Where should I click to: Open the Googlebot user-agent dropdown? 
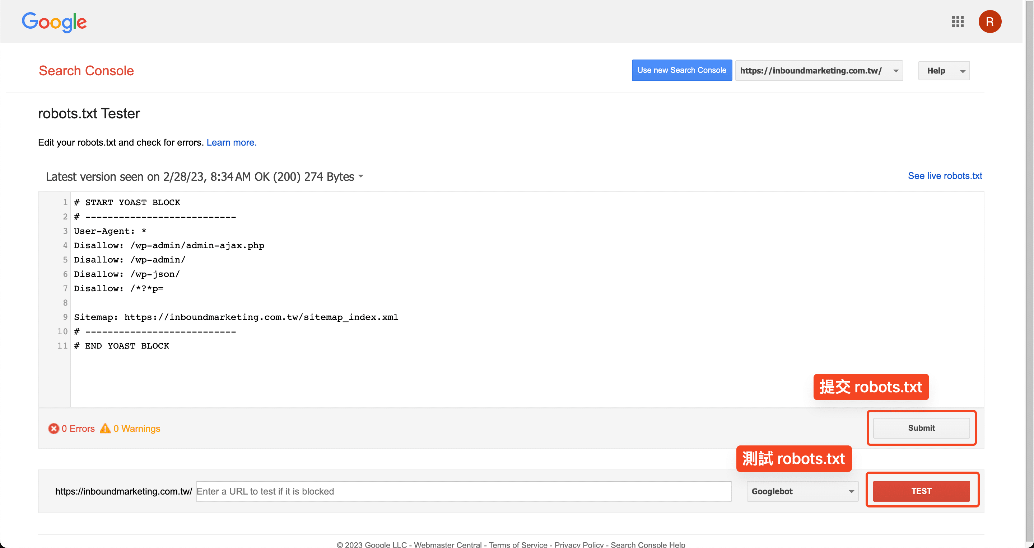(x=802, y=491)
